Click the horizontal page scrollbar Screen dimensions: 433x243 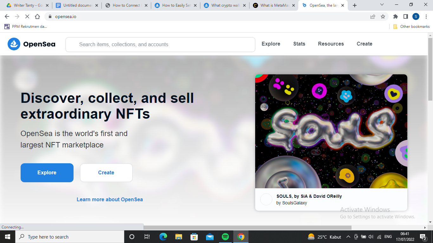[248, 227]
